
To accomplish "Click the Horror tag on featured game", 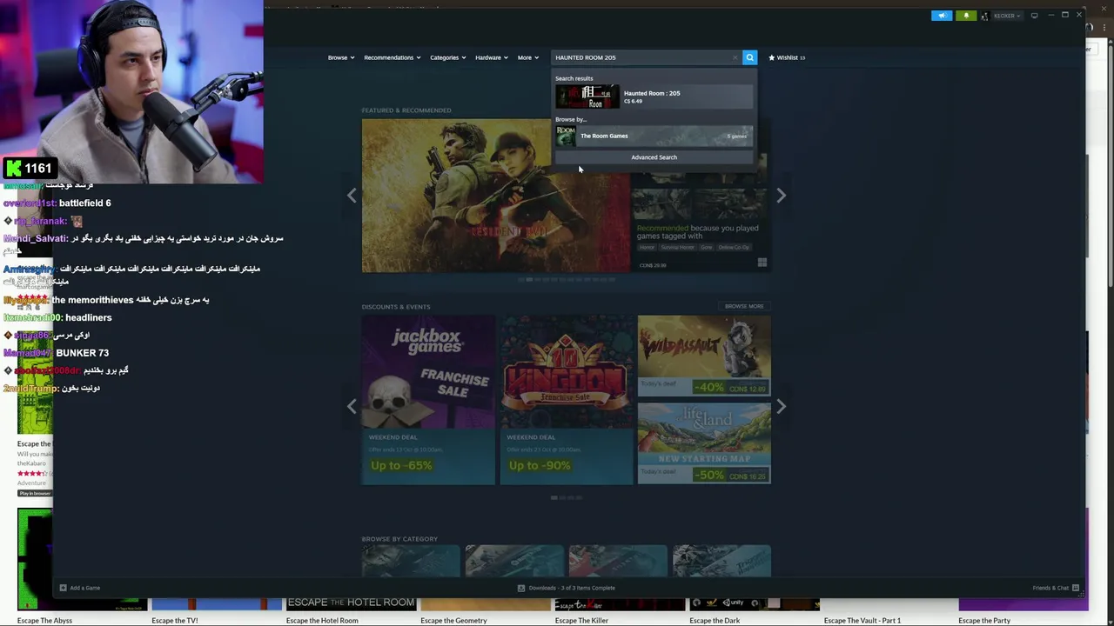I will pyautogui.click(x=647, y=247).
